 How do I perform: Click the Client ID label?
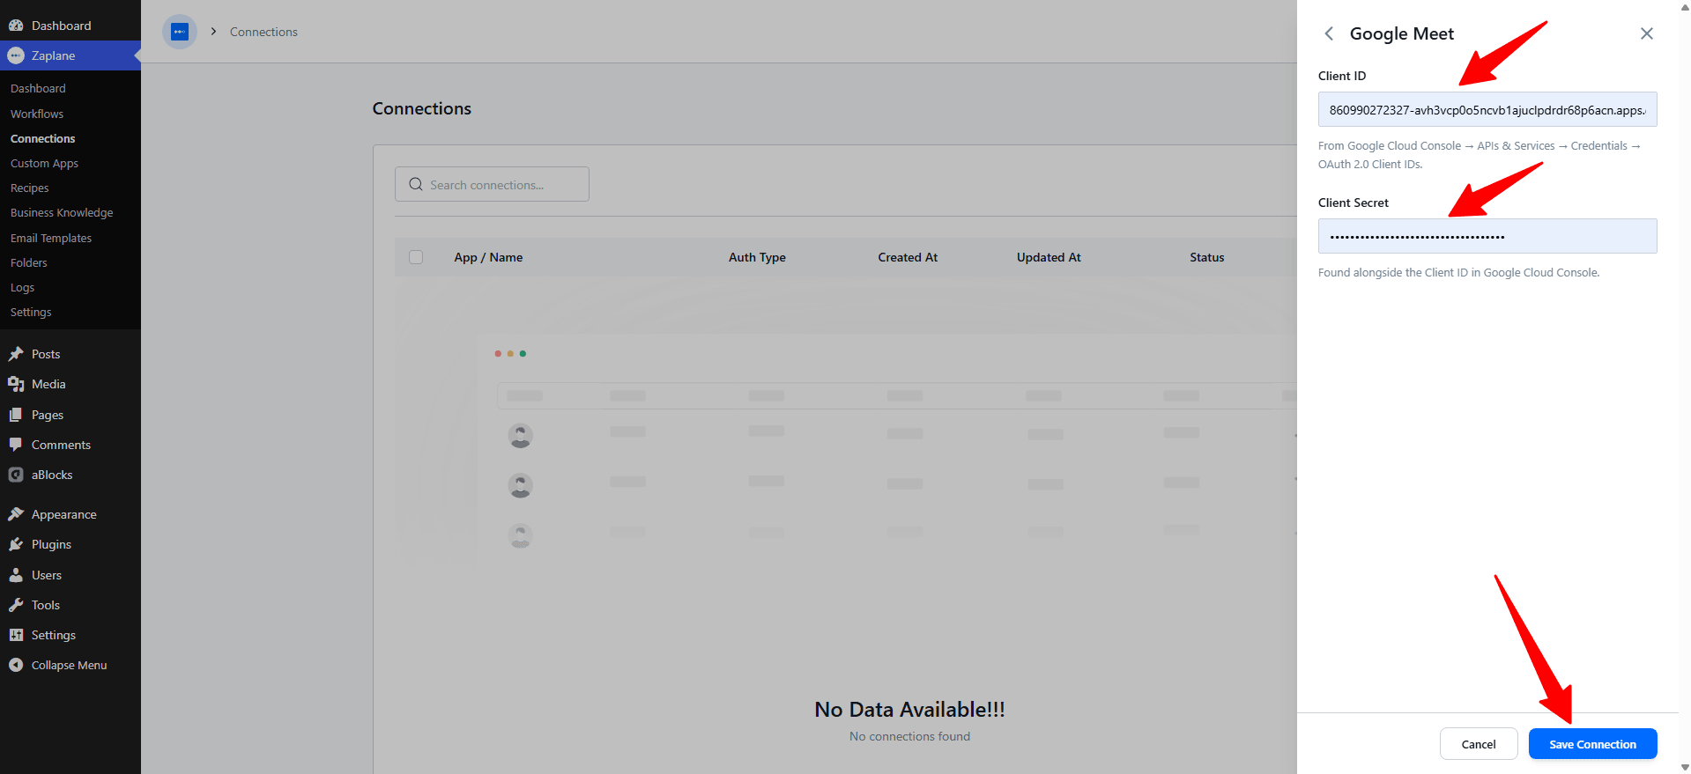pyautogui.click(x=1342, y=76)
